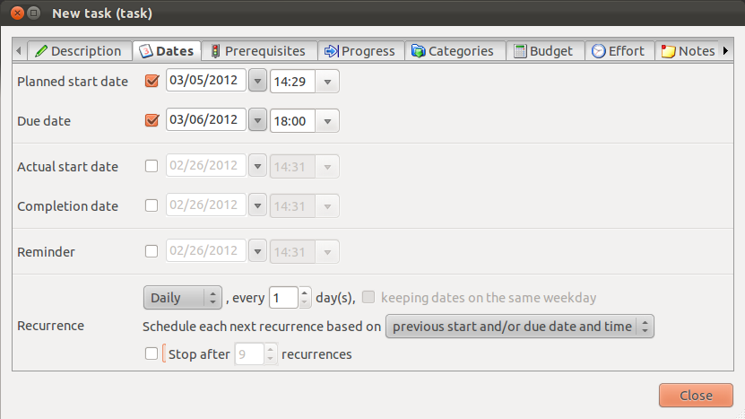Click the 'Recurrence' label
This screenshot has width=745, height=419.
coord(51,326)
